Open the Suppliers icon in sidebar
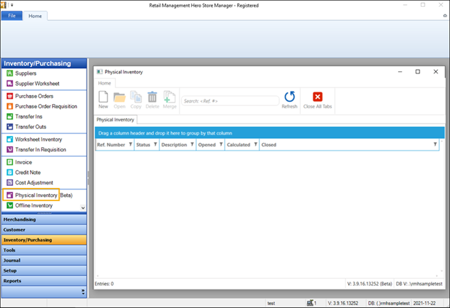 coord(10,74)
